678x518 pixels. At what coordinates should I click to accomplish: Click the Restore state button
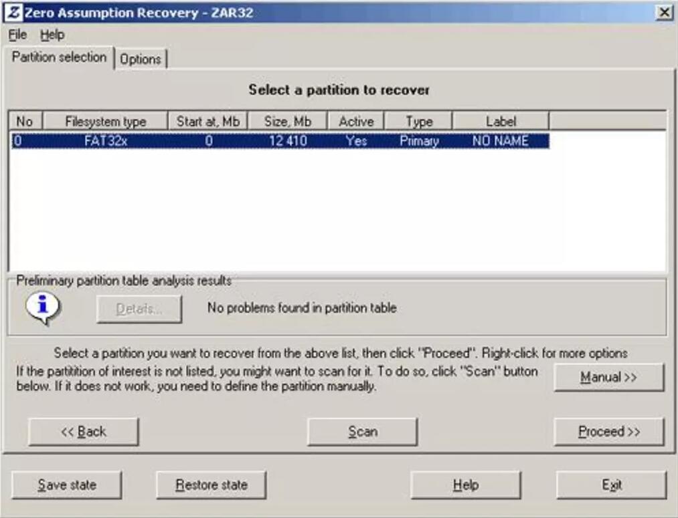[x=211, y=485]
